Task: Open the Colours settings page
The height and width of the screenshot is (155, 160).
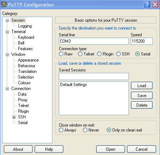Action: [24, 83]
